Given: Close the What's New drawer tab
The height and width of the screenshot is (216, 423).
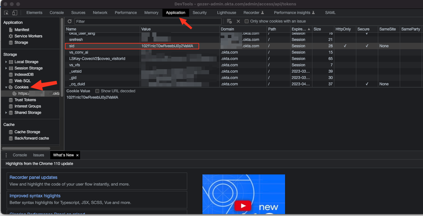Looking at the screenshot, I should point(78,155).
